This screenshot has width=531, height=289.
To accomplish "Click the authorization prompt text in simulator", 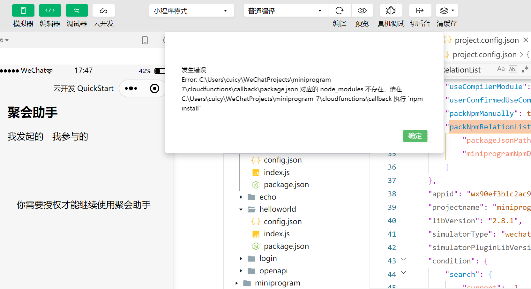I will tap(84, 205).
